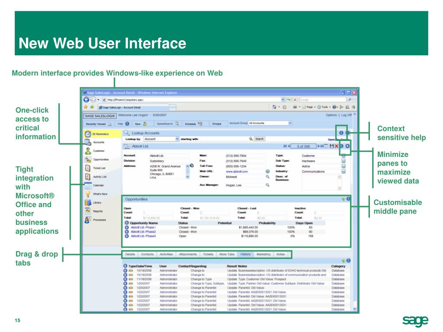The width and height of the screenshot is (443, 332).
Task: Click the Save disk icon in Abbott Ltd. header
Action: (x=332, y=146)
